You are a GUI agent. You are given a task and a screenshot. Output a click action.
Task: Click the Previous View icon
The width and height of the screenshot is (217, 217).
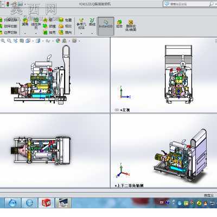point(16,41)
